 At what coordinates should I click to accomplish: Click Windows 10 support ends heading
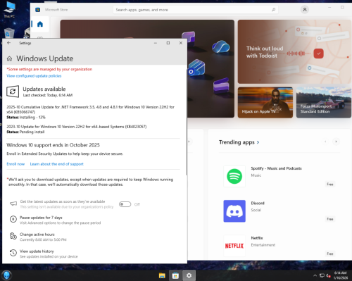tap(53, 145)
